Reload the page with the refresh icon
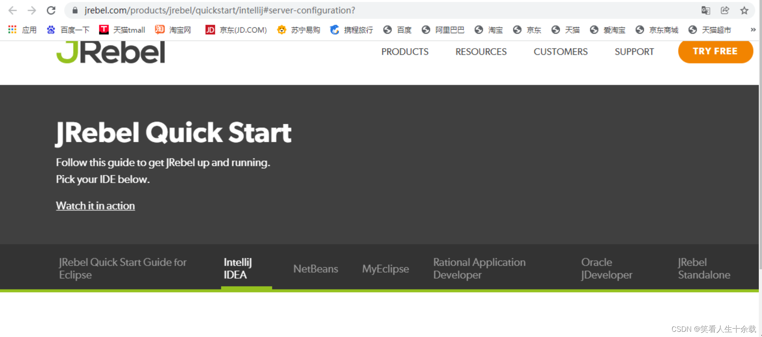This screenshot has width=762, height=337. (51, 10)
